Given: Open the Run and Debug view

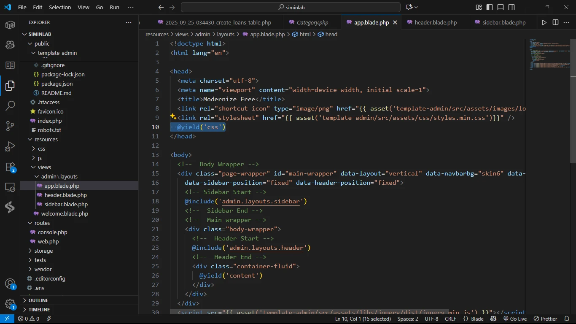Looking at the screenshot, I should [x=10, y=147].
